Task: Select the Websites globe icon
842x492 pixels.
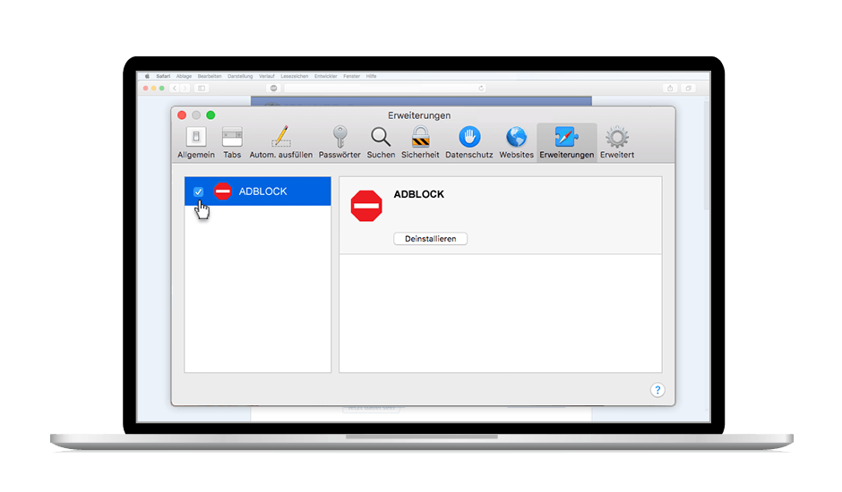Action: tap(516, 137)
